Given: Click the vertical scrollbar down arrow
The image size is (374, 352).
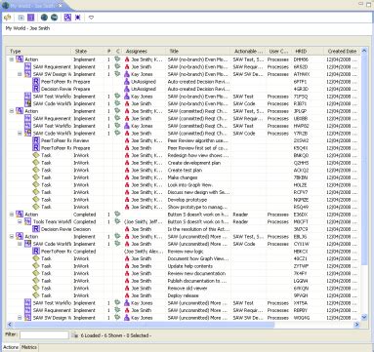Looking at the screenshot, I should click(x=364, y=317).
